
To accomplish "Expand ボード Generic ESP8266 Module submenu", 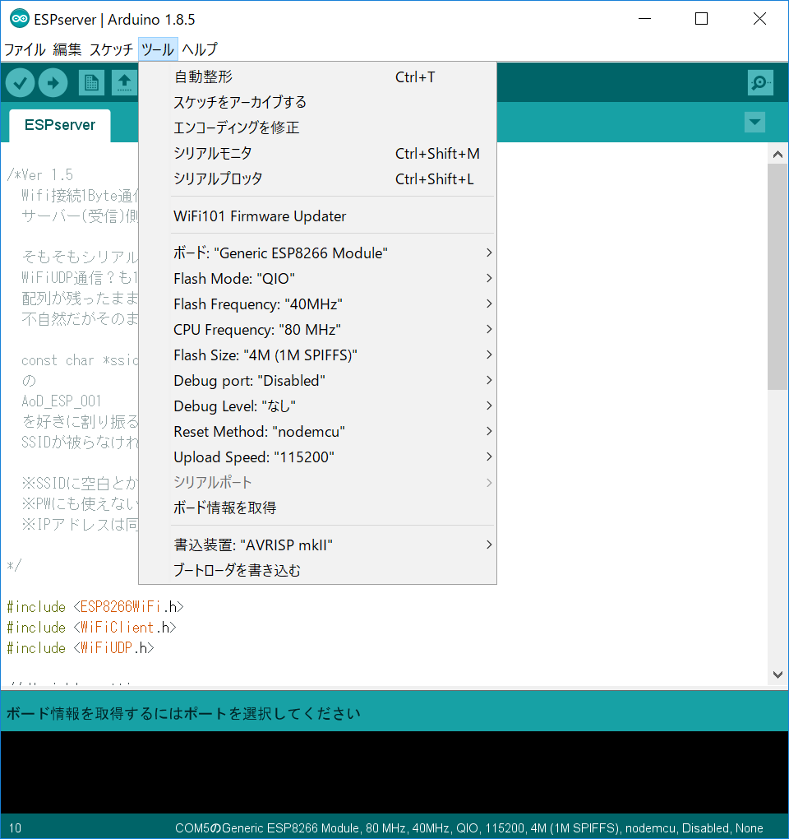I will [317, 253].
